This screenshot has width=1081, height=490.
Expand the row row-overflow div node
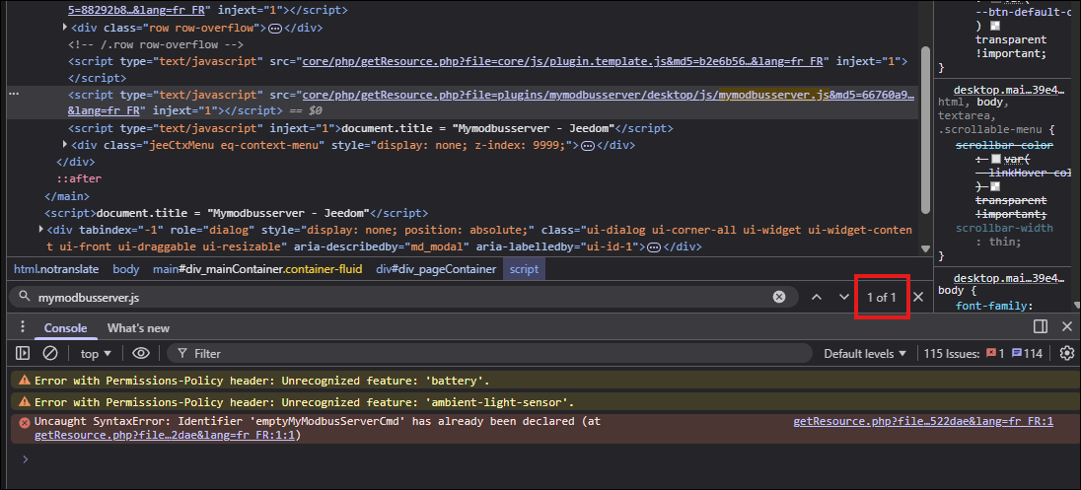point(65,28)
